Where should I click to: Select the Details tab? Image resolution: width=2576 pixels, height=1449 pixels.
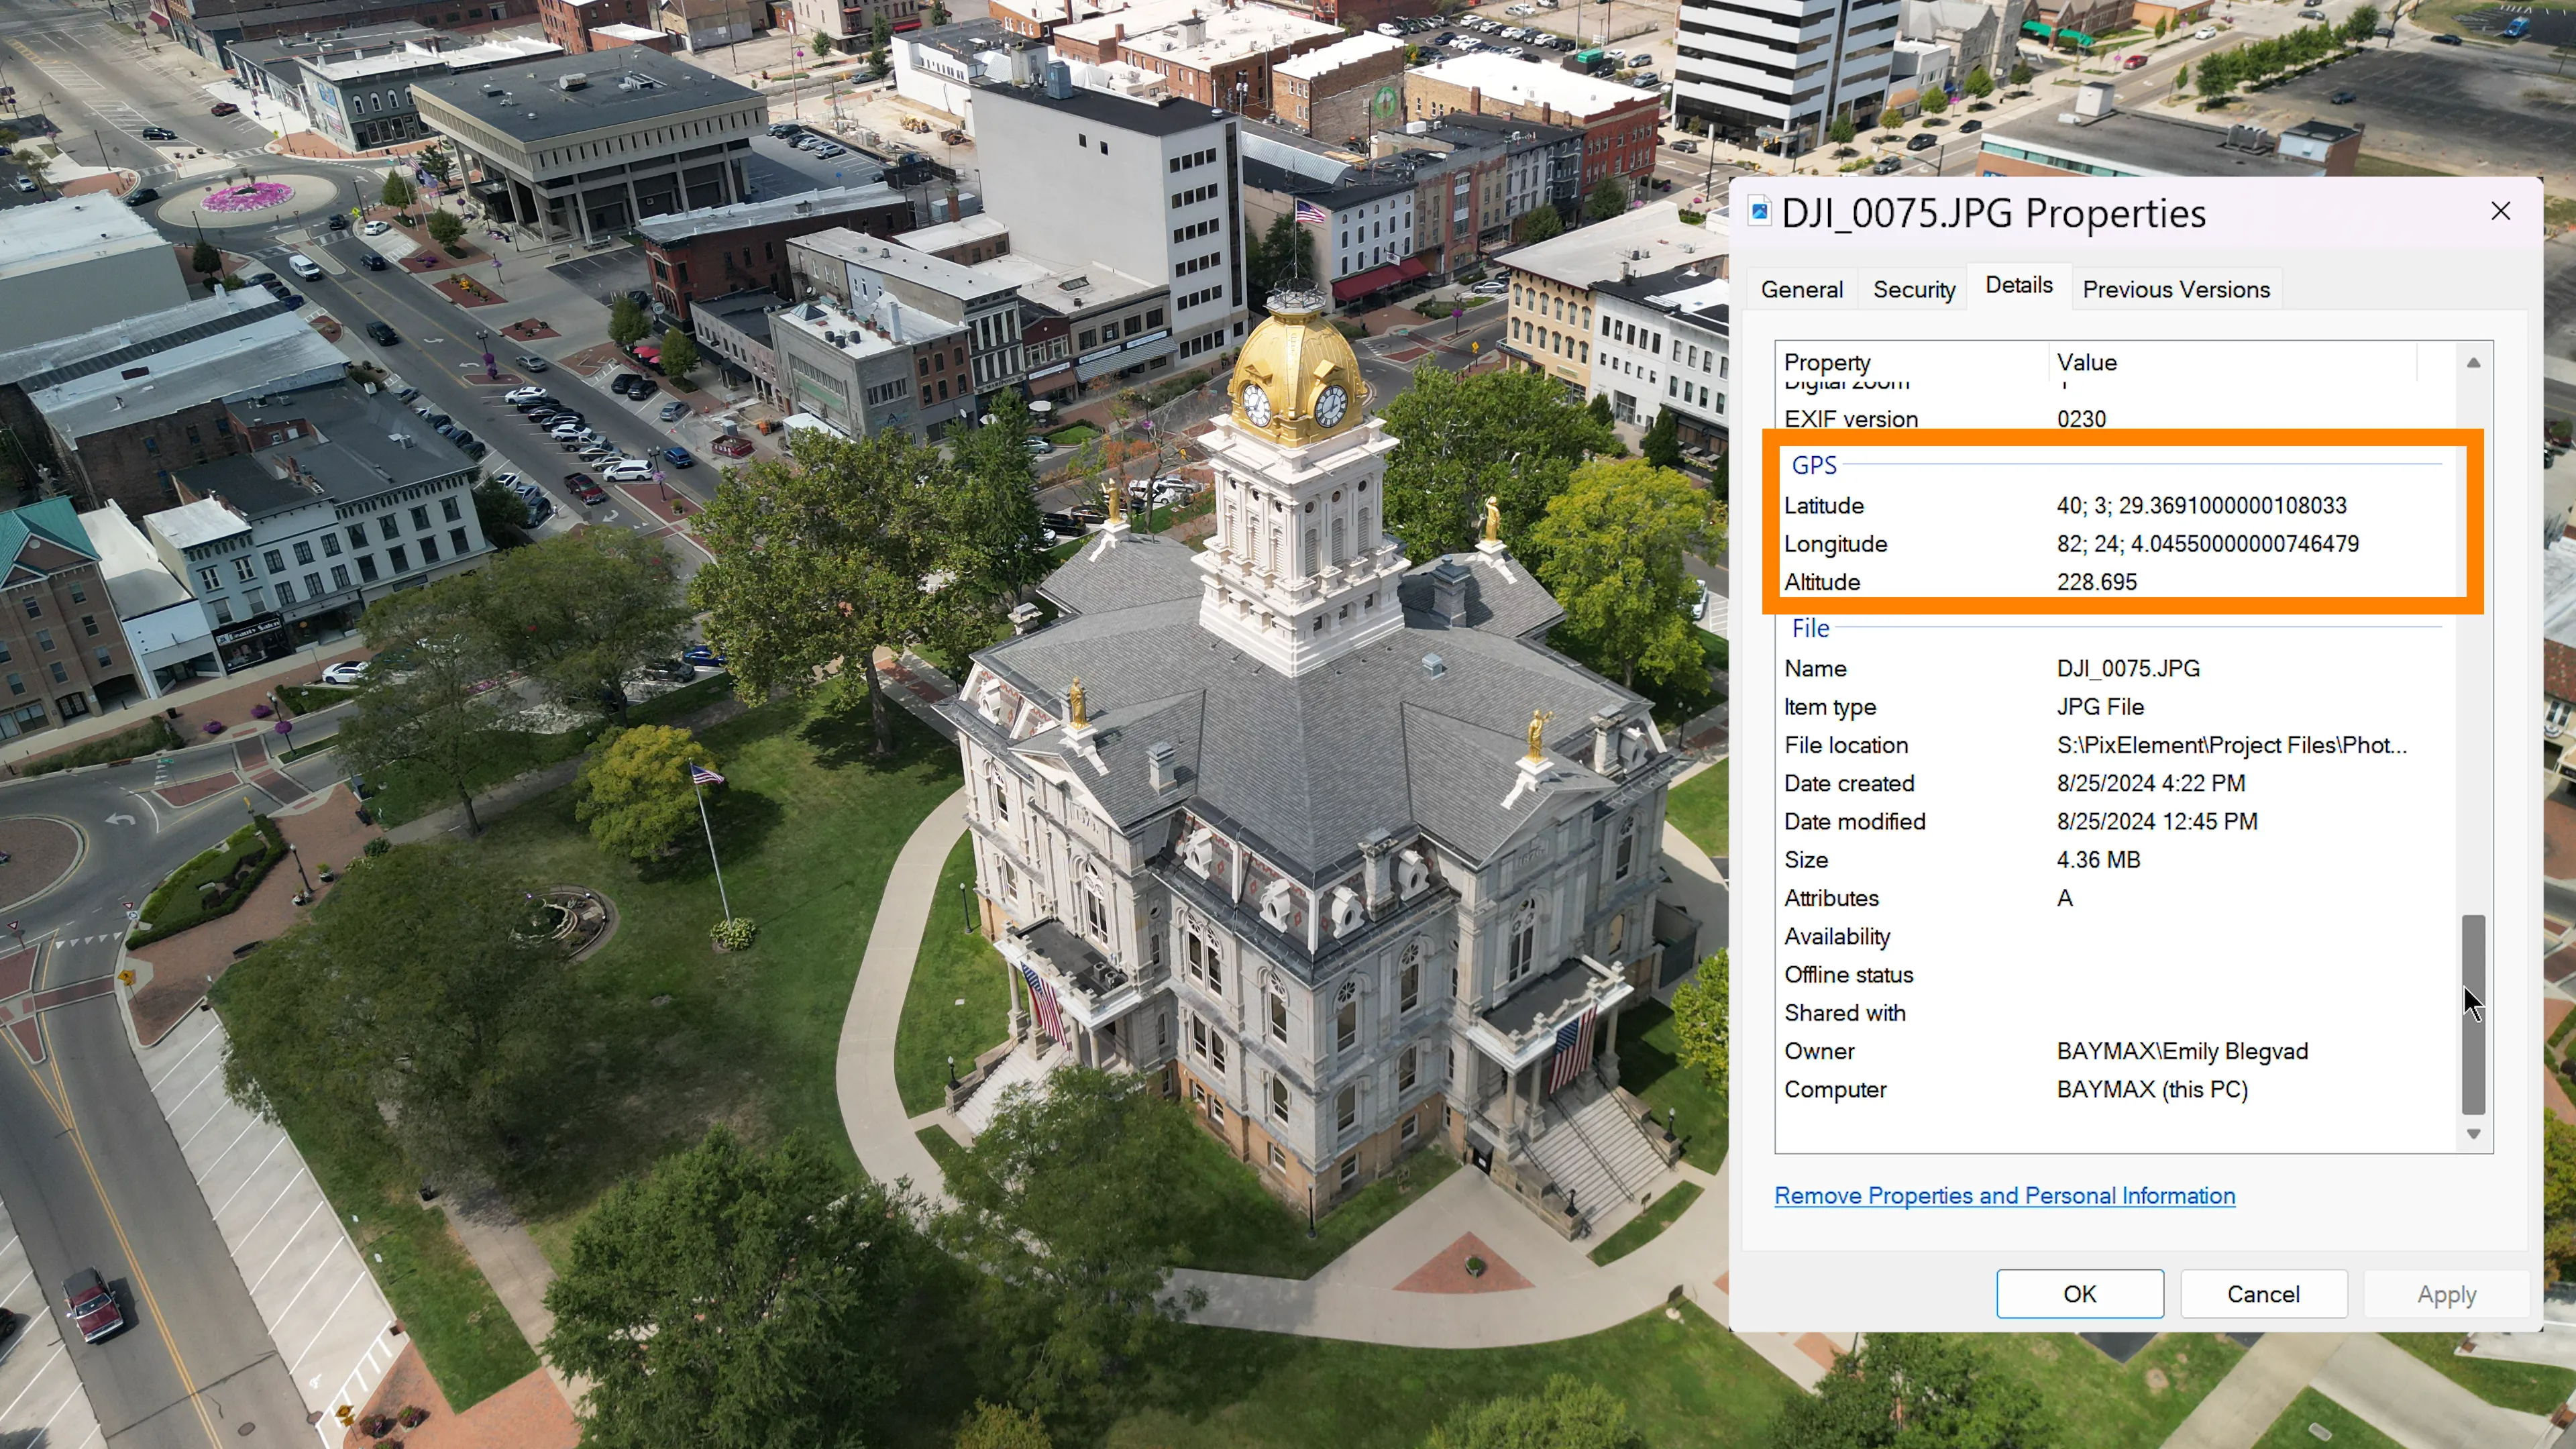tap(2018, 285)
